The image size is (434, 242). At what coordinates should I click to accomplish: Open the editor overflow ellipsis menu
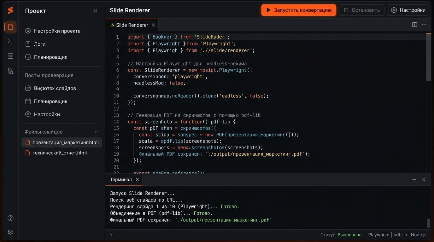click(x=424, y=25)
